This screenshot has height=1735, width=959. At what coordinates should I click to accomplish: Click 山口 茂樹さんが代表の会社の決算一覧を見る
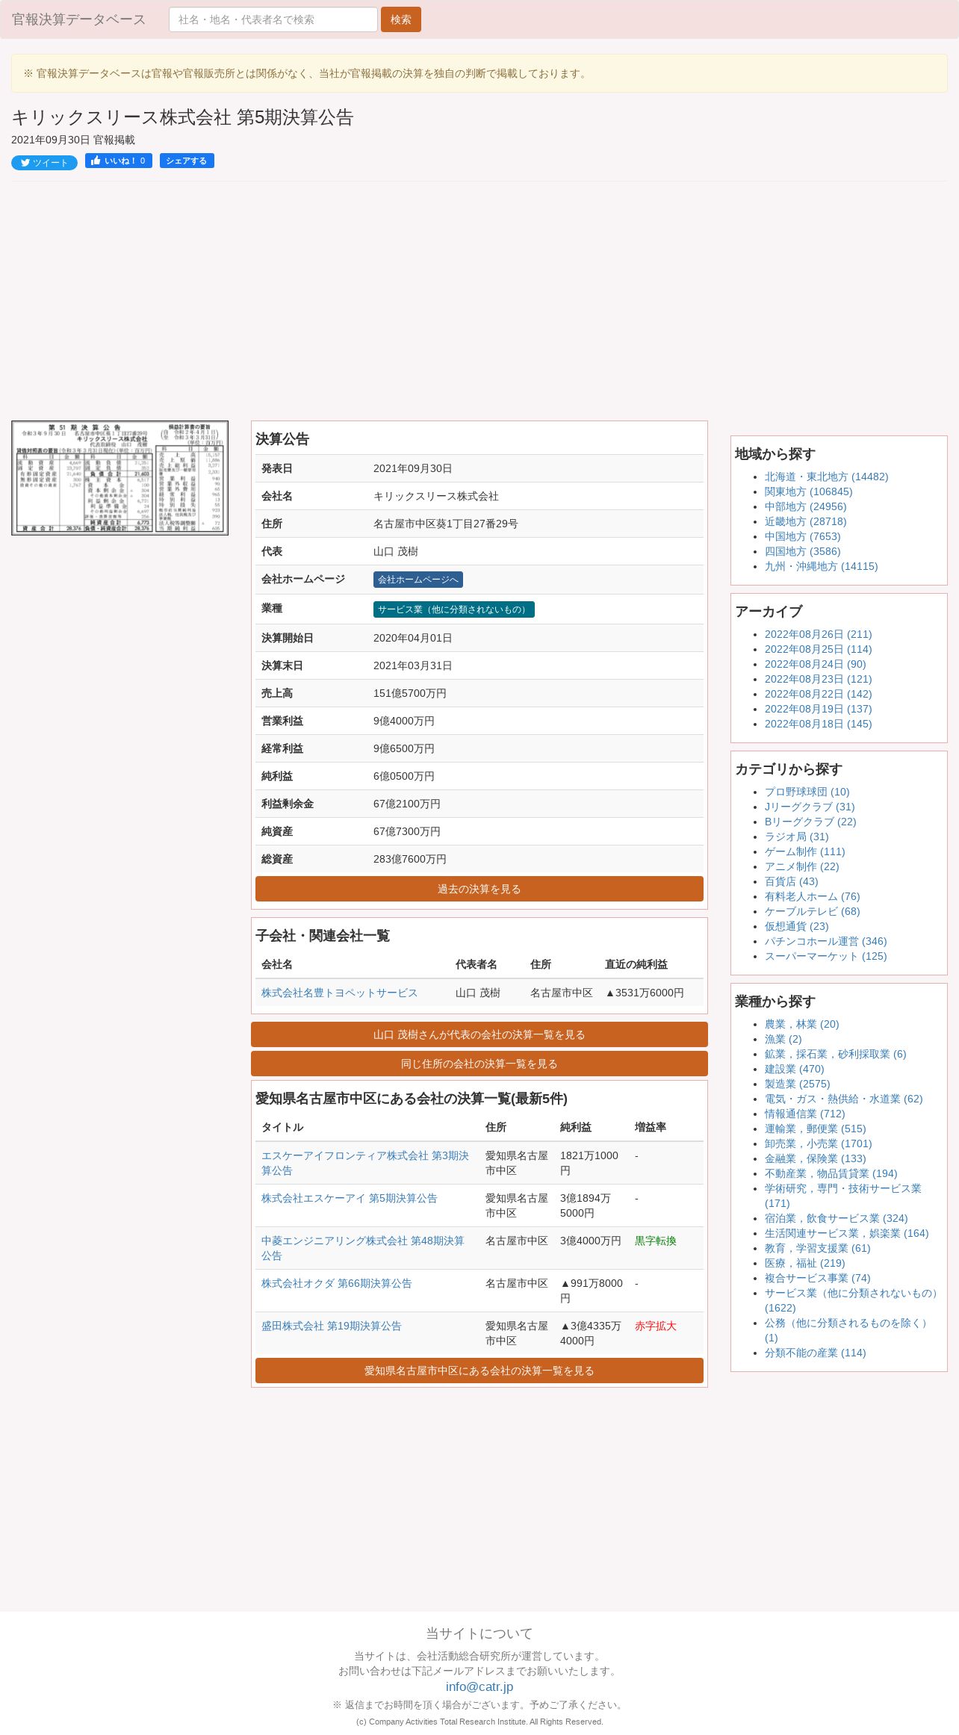point(479,1034)
